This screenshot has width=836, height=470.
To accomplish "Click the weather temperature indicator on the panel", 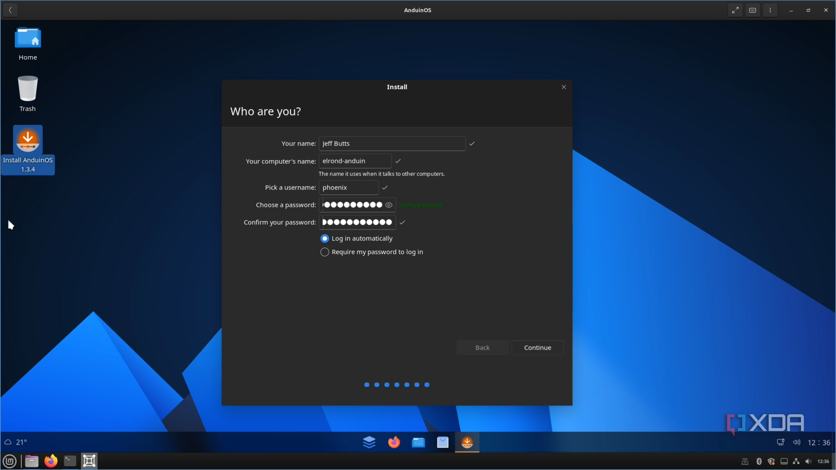I will click(x=16, y=442).
